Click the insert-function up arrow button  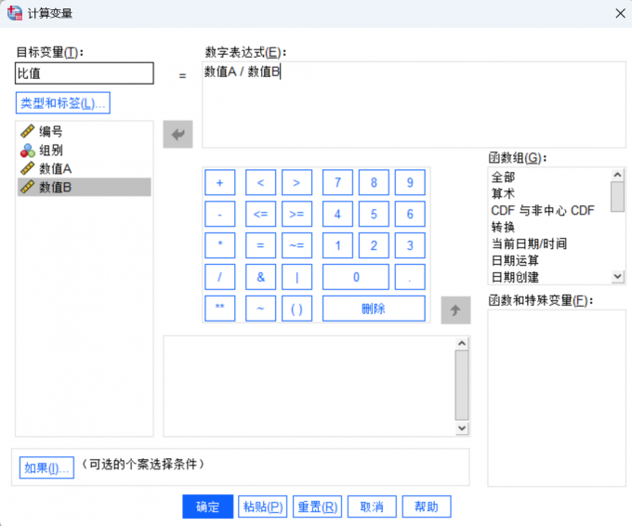(455, 310)
